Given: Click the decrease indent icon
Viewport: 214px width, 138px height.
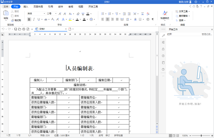Looking at the screenshot, I should point(124,14).
